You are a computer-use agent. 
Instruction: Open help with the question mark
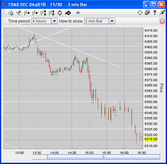tap(155, 13)
